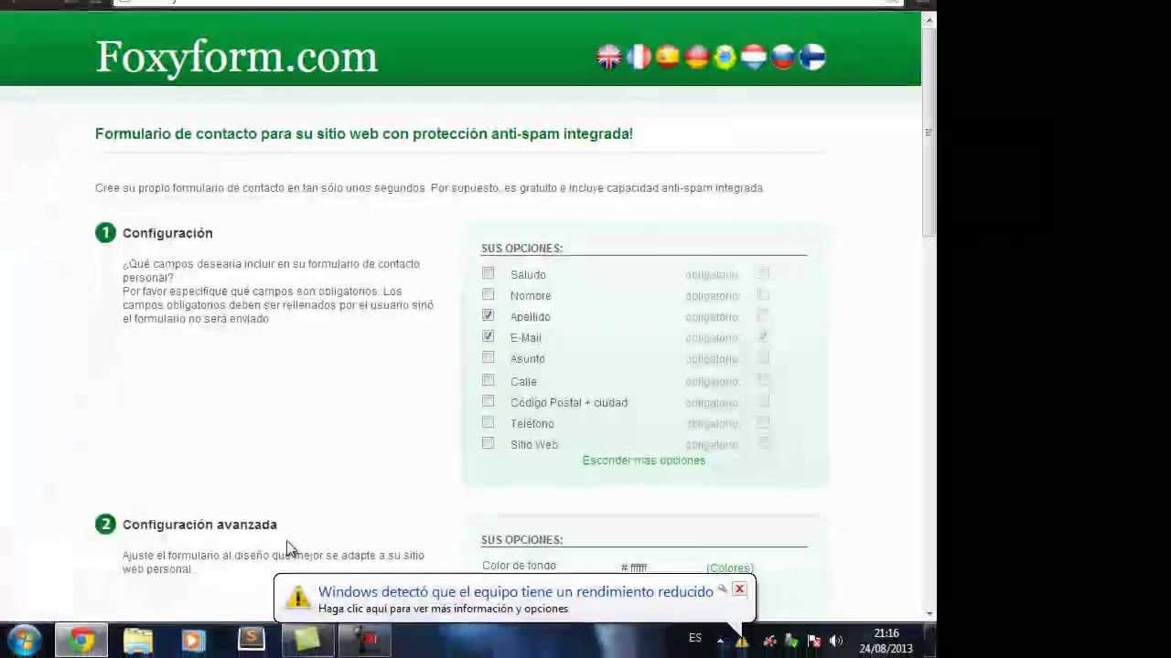Click the 'Código Postal + ciudad' label
The height and width of the screenshot is (658, 1171).
(569, 402)
